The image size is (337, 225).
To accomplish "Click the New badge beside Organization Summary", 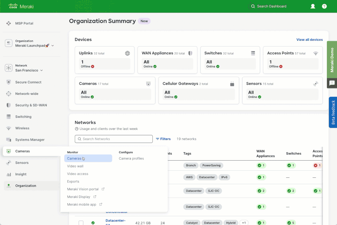I will click(144, 21).
